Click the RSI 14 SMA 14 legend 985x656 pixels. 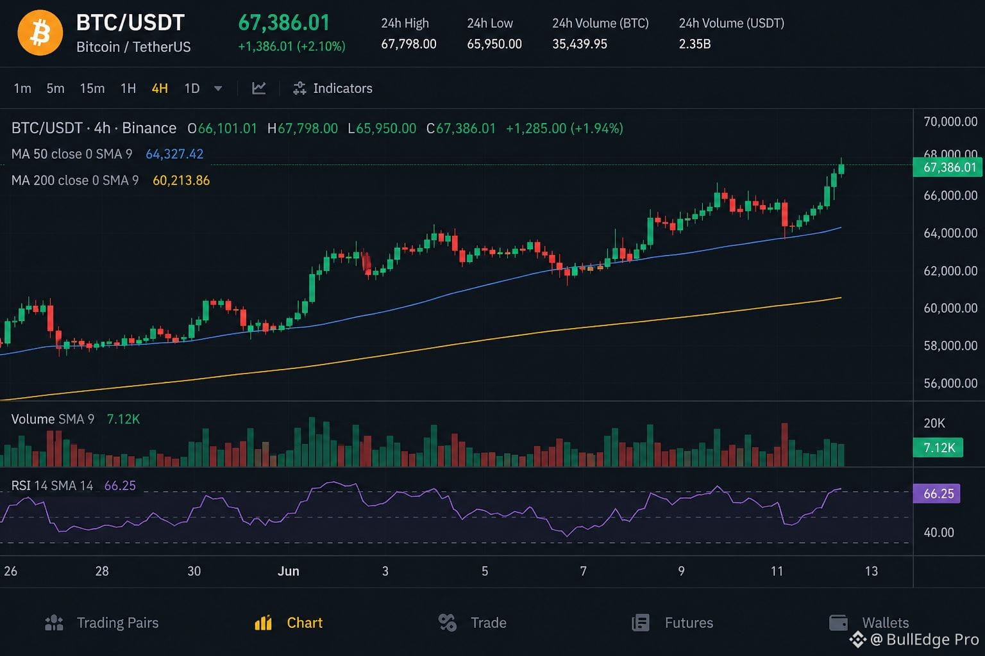pos(52,486)
